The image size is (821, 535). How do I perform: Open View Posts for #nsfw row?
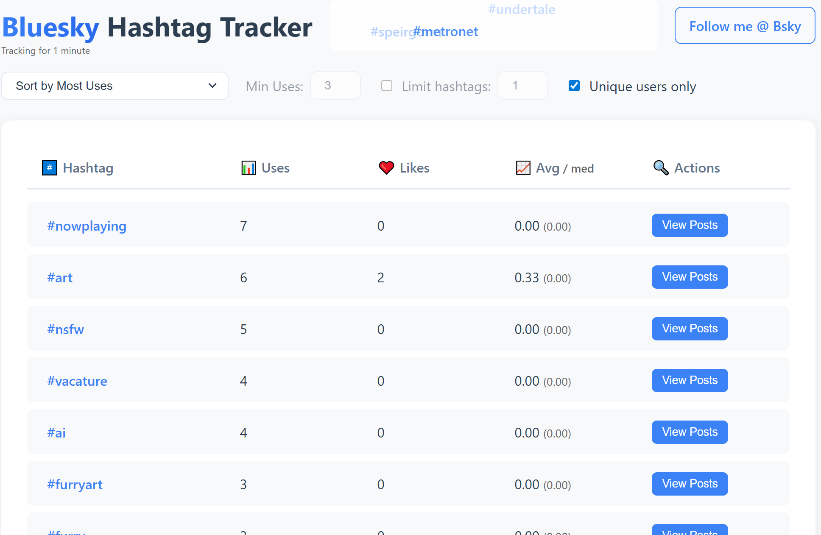pyautogui.click(x=690, y=329)
